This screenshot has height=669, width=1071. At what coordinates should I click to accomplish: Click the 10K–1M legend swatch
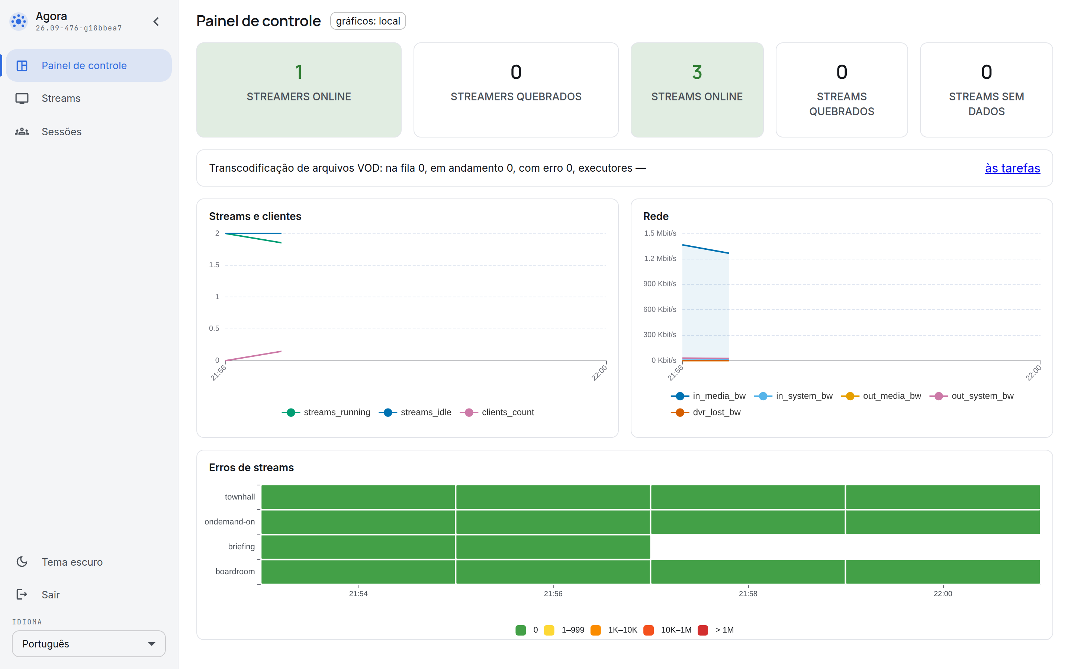[x=649, y=630]
